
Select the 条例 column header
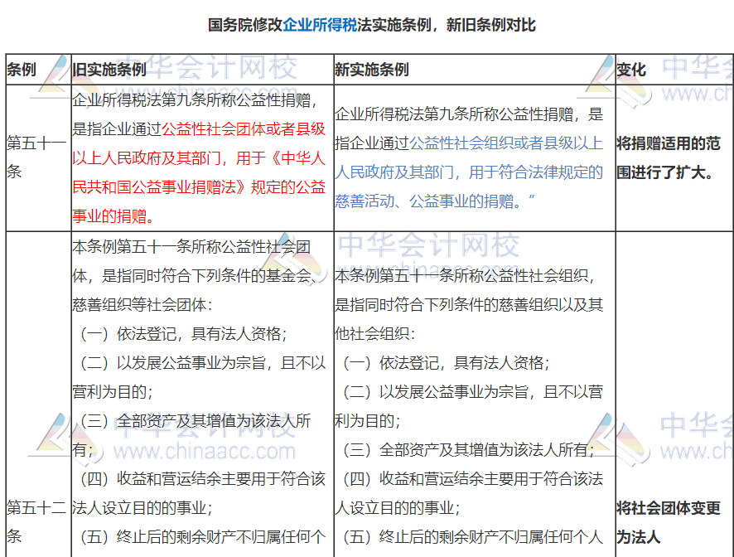[x=22, y=70]
